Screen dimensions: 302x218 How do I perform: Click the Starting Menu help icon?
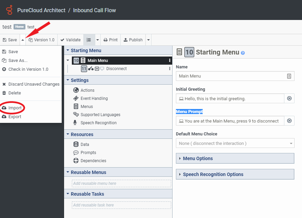243,53
